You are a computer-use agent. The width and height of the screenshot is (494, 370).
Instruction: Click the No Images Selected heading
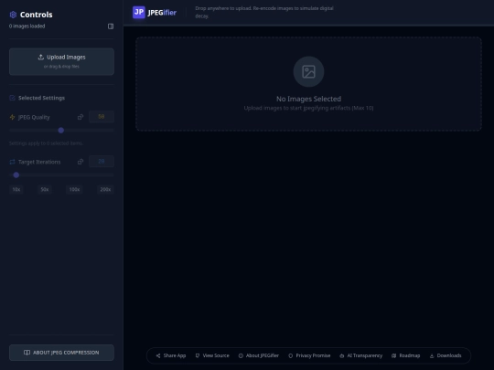308,99
